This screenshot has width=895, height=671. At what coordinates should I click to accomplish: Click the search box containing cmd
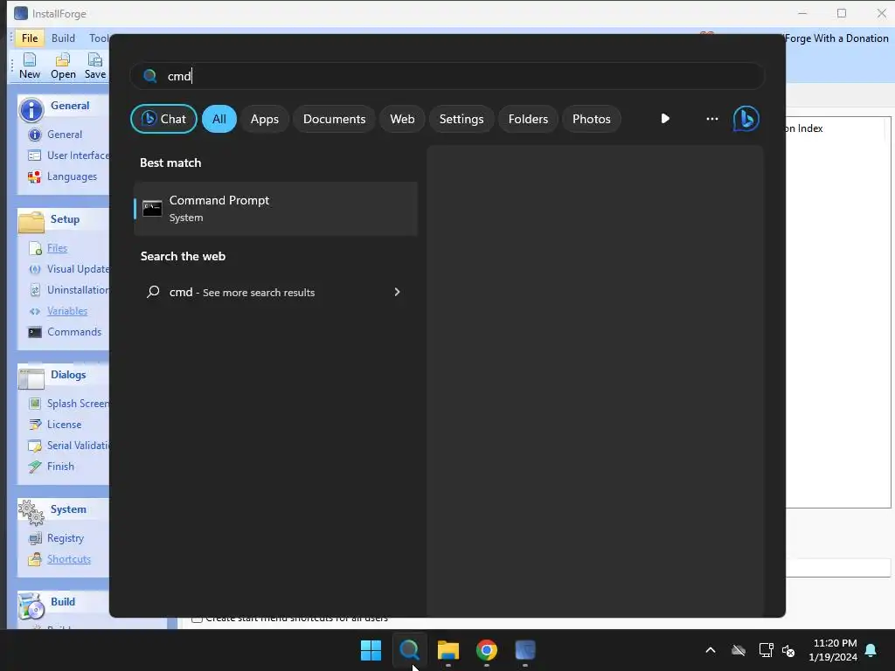pos(447,76)
